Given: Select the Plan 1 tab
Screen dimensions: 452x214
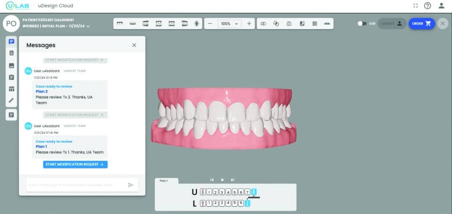Looking at the screenshot, I should pyautogui.click(x=166, y=181).
